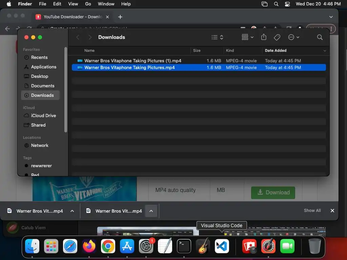The height and width of the screenshot is (260, 347).
Task: Expand options for first downloaded mp4 chip
Action: pos(72,211)
